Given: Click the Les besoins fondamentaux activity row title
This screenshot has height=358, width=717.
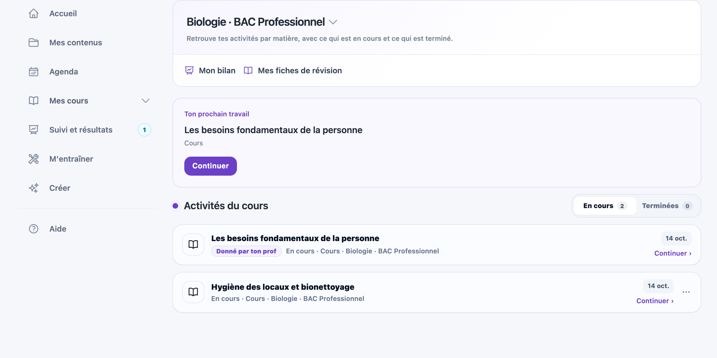Looking at the screenshot, I should (295, 238).
